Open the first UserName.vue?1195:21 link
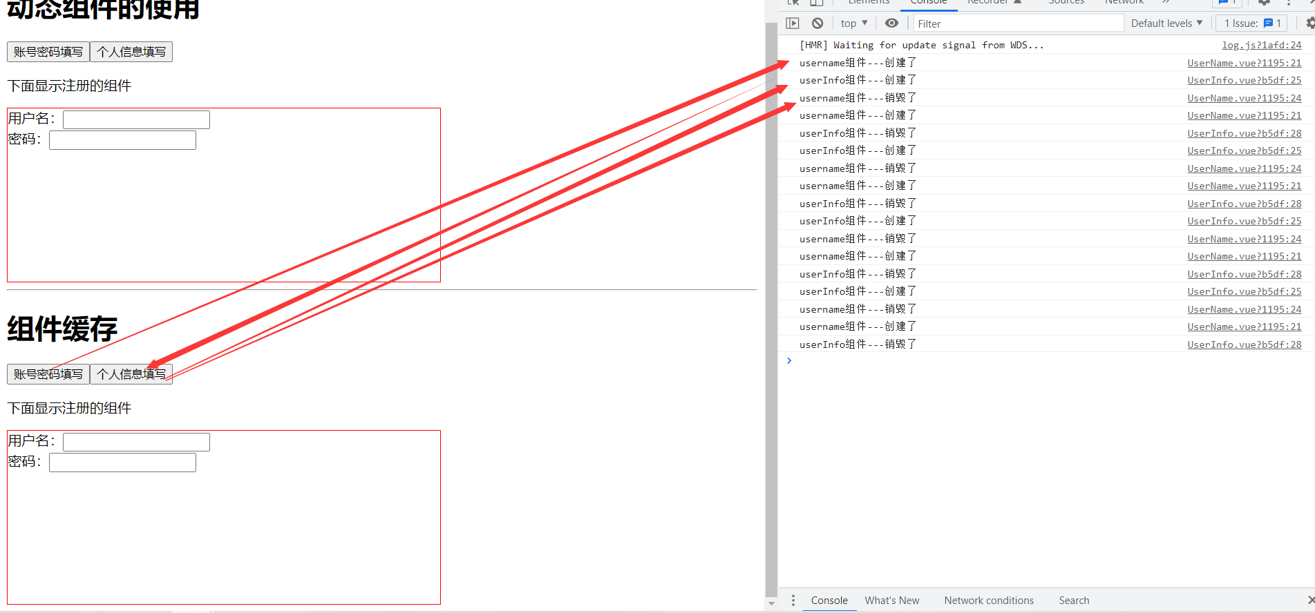This screenshot has height=613, width=1315. (1244, 63)
